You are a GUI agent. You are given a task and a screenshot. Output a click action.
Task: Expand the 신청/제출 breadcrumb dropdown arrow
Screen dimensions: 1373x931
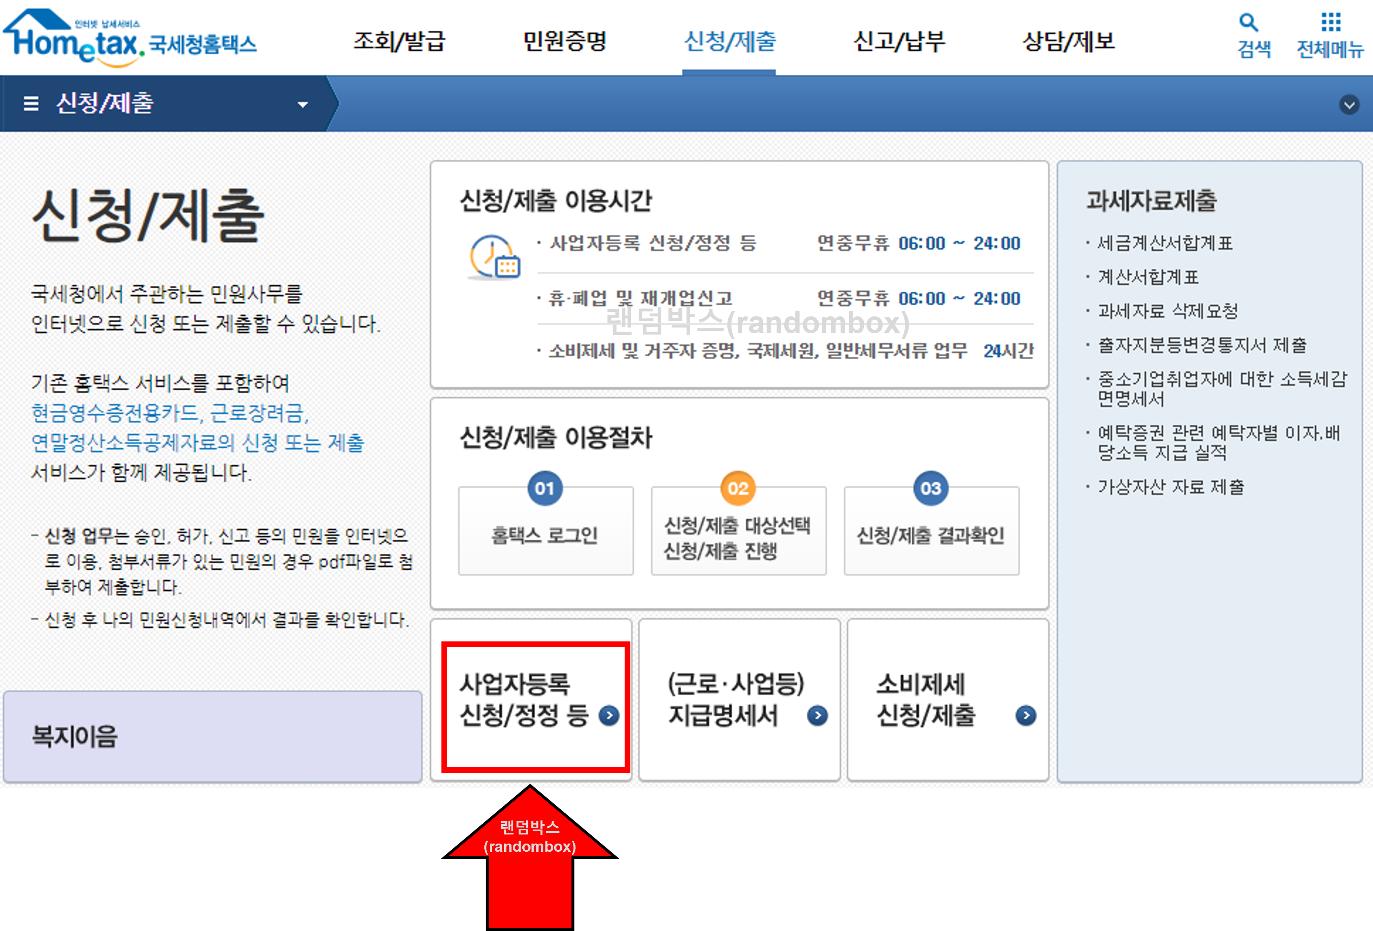pos(303,104)
